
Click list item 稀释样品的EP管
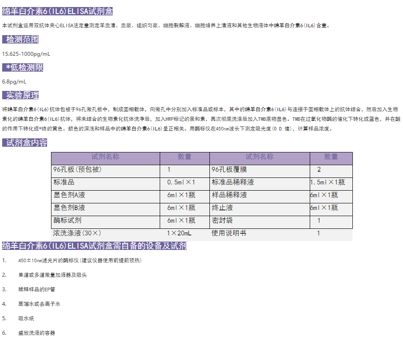pyautogui.click(x=37, y=289)
